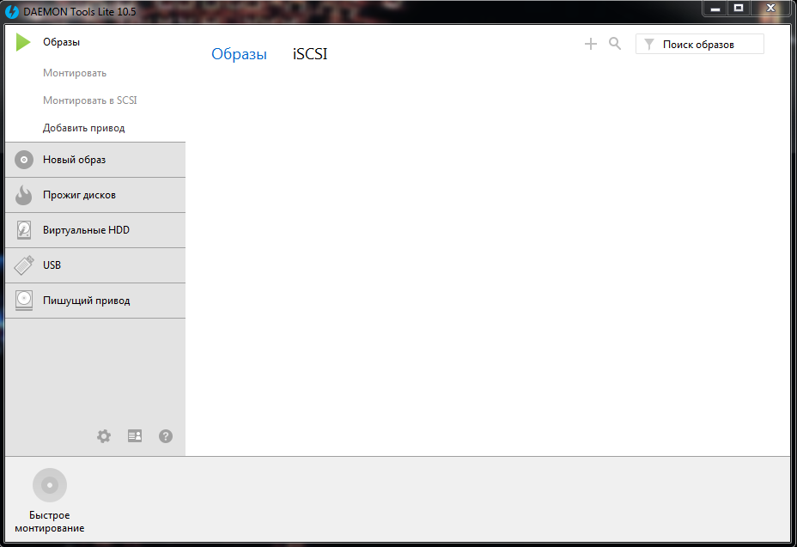The image size is (797, 547).
Task: Add an image with the plus icon
Action: click(591, 44)
